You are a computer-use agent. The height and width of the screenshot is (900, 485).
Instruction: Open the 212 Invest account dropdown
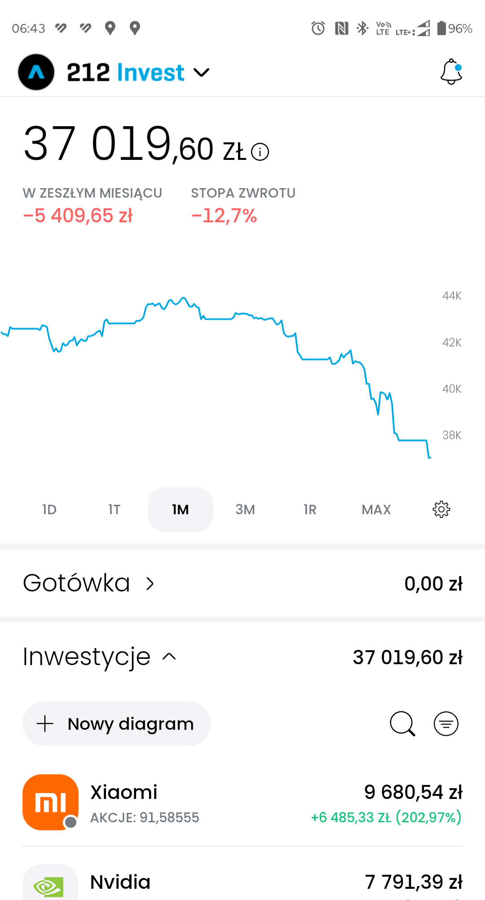201,72
